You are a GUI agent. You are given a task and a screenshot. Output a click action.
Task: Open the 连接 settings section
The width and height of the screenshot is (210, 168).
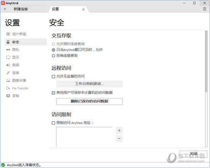click(x=26, y=73)
